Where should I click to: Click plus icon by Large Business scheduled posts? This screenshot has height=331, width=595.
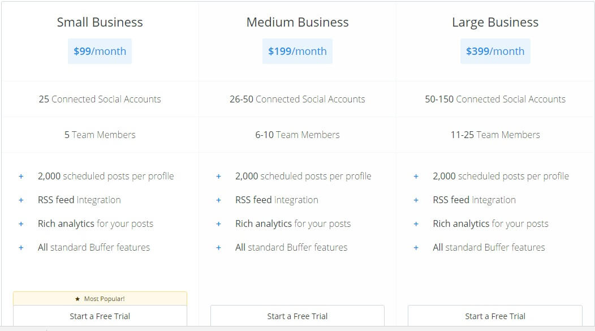click(416, 177)
